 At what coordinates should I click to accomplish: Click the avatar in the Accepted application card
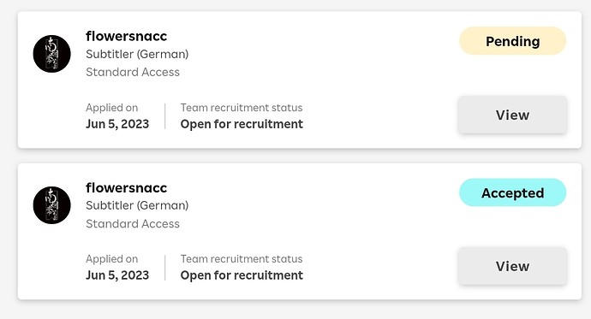pos(51,205)
